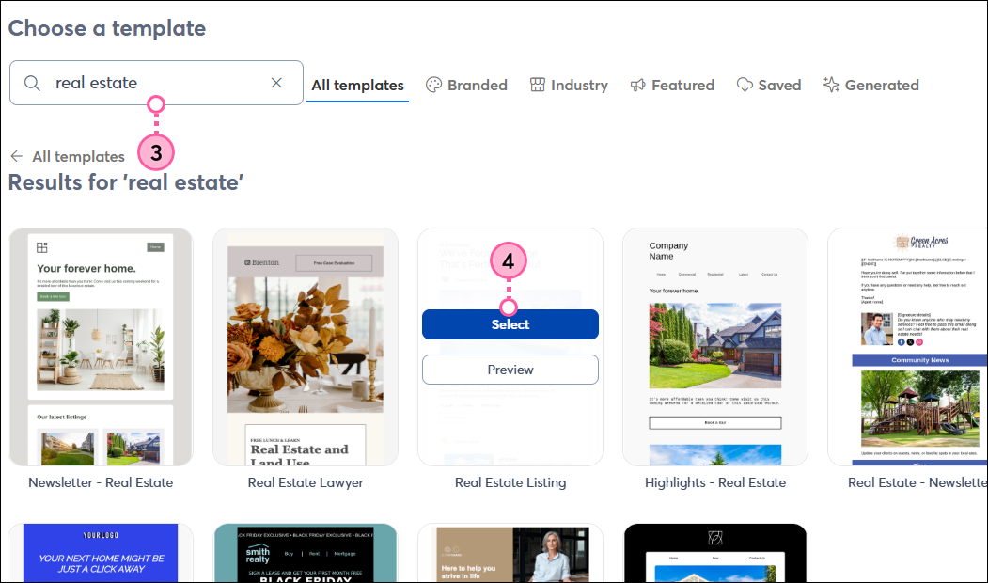The height and width of the screenshot is (583, 988).
Task: Click the back arrow above the results
Action: [x=17, y=156]
